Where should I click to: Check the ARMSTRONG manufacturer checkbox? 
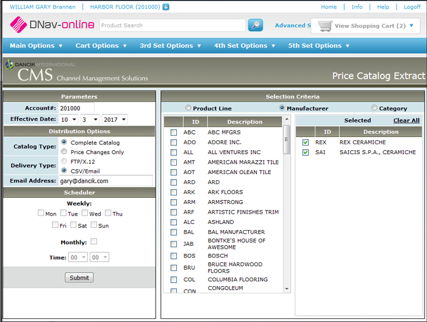174,202
